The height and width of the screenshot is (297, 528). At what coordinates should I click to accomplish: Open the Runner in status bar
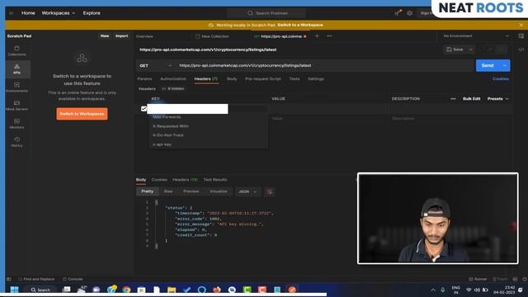point(478,279)
